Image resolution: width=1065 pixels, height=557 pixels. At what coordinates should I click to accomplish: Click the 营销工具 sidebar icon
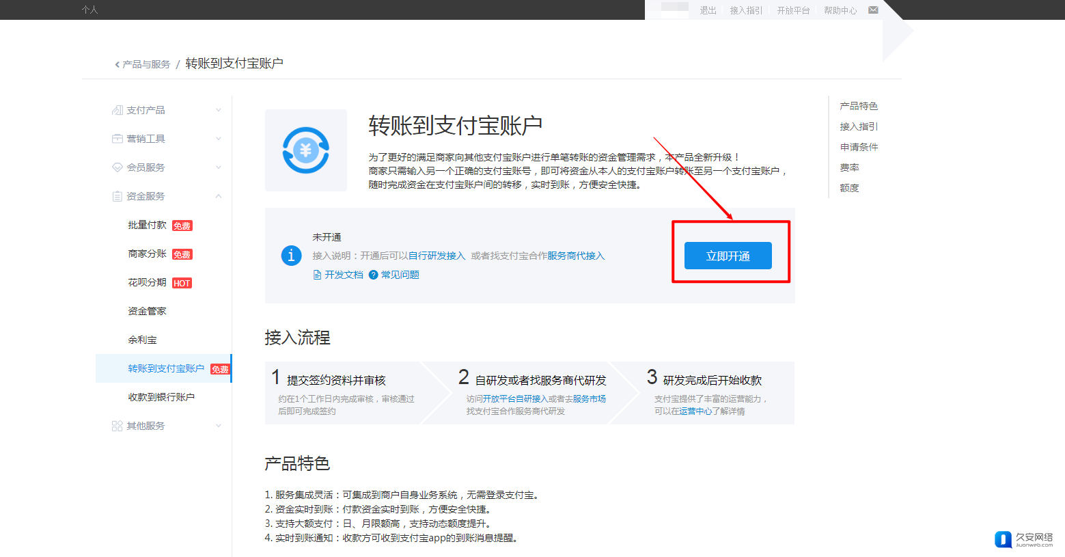tap(117, 139)
